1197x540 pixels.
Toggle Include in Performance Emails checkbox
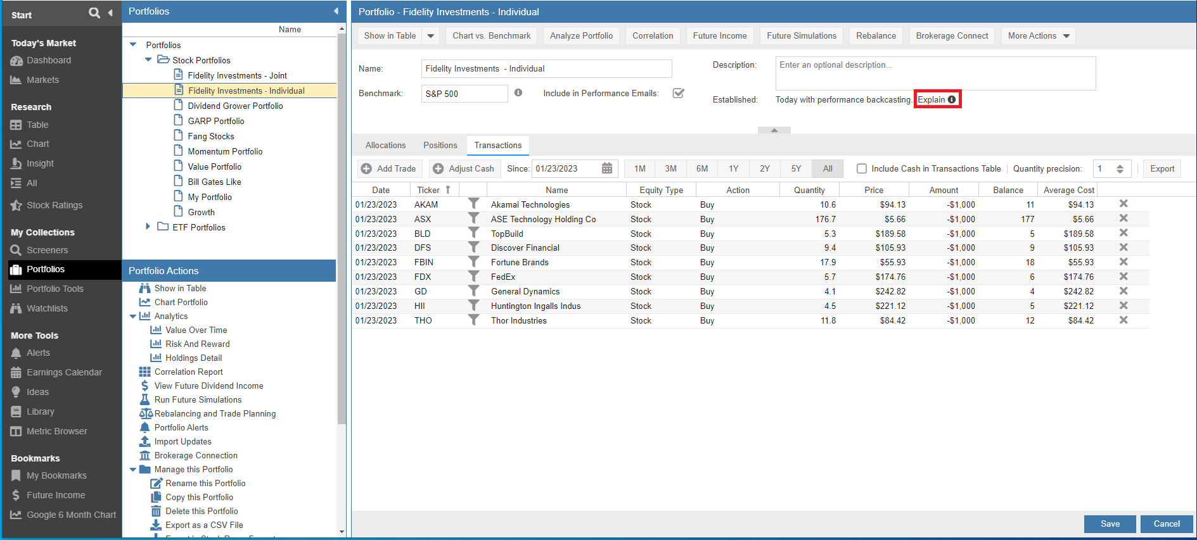point(679,93)
